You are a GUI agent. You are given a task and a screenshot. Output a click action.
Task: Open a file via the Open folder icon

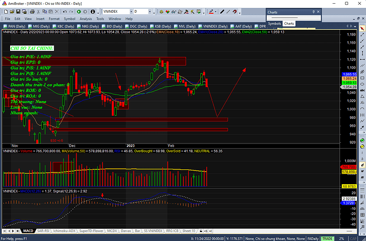coord(12,12)
